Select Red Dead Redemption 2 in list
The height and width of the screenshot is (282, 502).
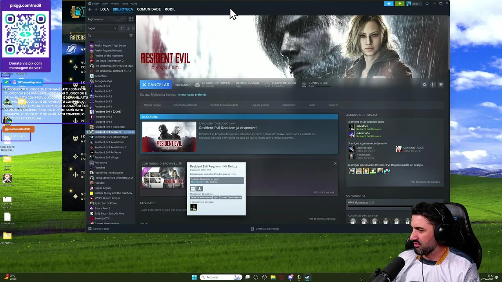109,61
